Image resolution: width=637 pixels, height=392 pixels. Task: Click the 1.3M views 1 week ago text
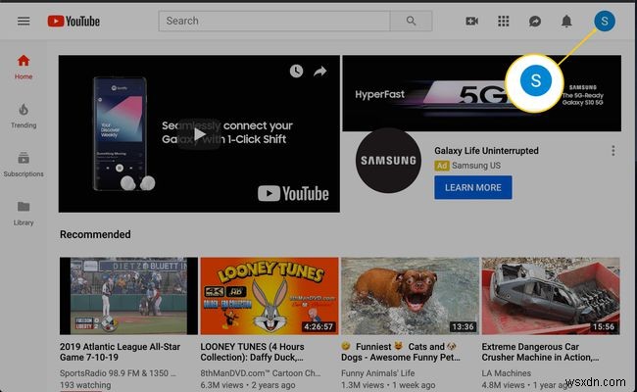[x=388, y=385]
